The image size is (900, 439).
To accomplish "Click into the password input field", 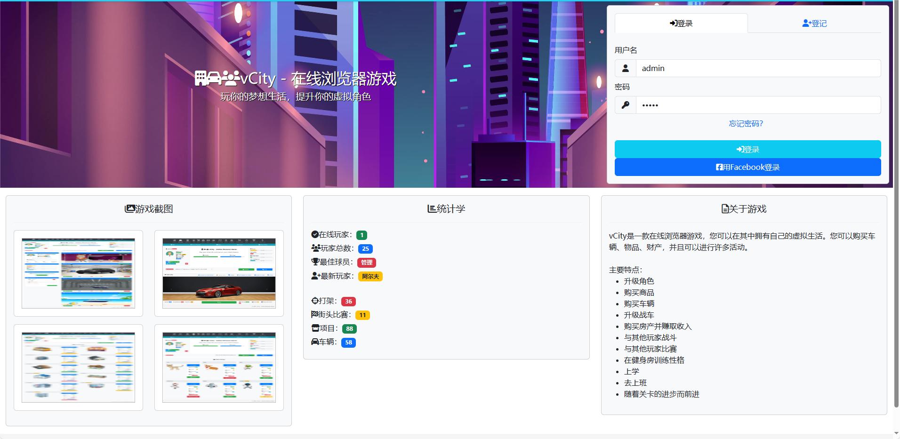I will 758,105.
